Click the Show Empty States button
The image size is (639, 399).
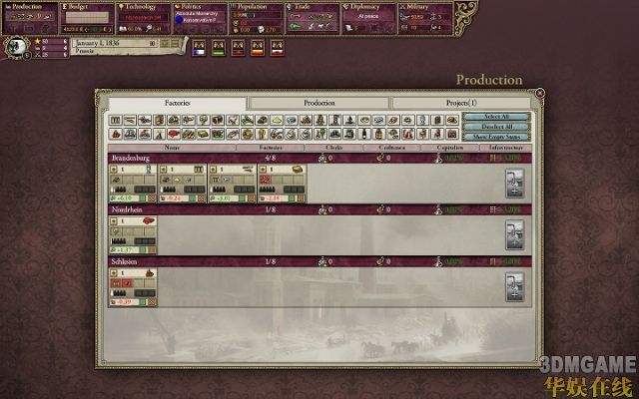[x=496, y=137]
